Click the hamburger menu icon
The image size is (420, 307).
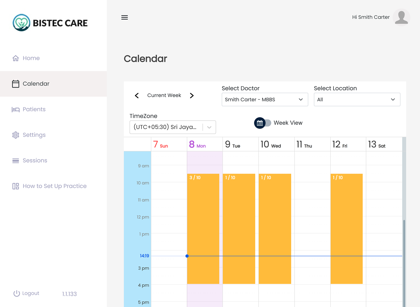tap(125, 17)
